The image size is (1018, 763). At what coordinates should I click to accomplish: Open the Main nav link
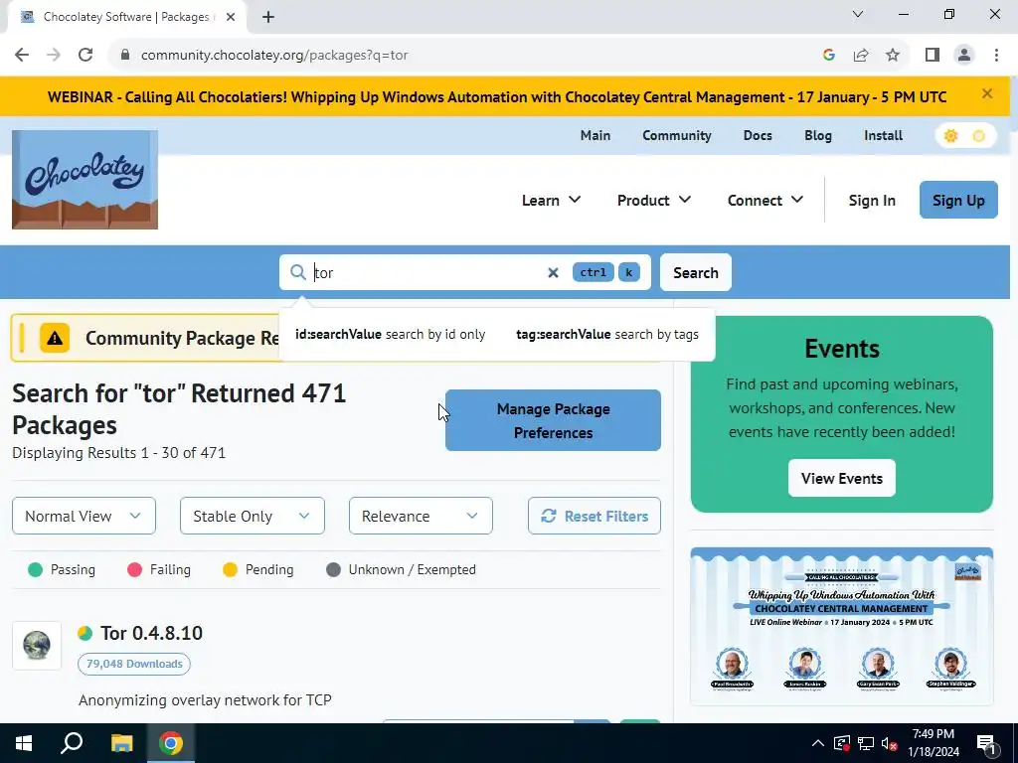[595, 135]
